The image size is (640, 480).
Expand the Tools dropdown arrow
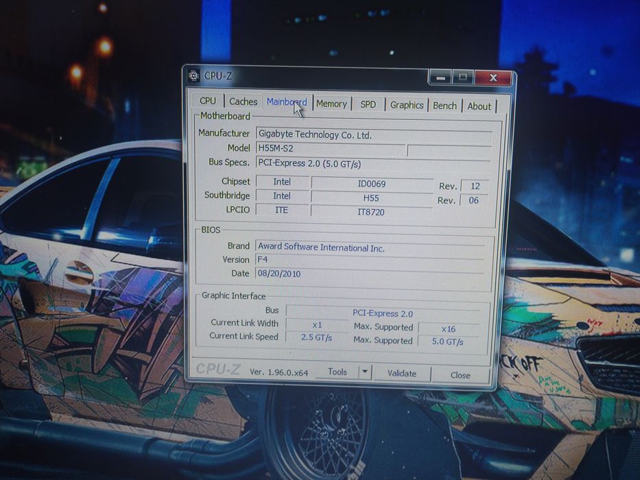tap(365, 372)
